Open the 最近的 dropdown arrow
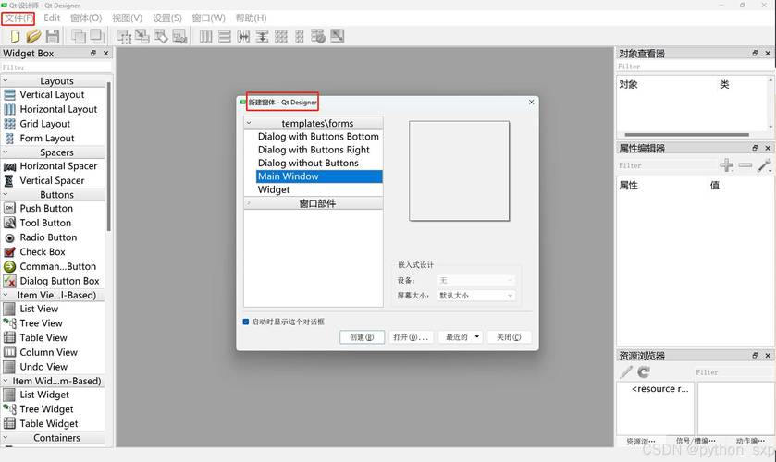776x462 pixels. [x=477, y=337]
